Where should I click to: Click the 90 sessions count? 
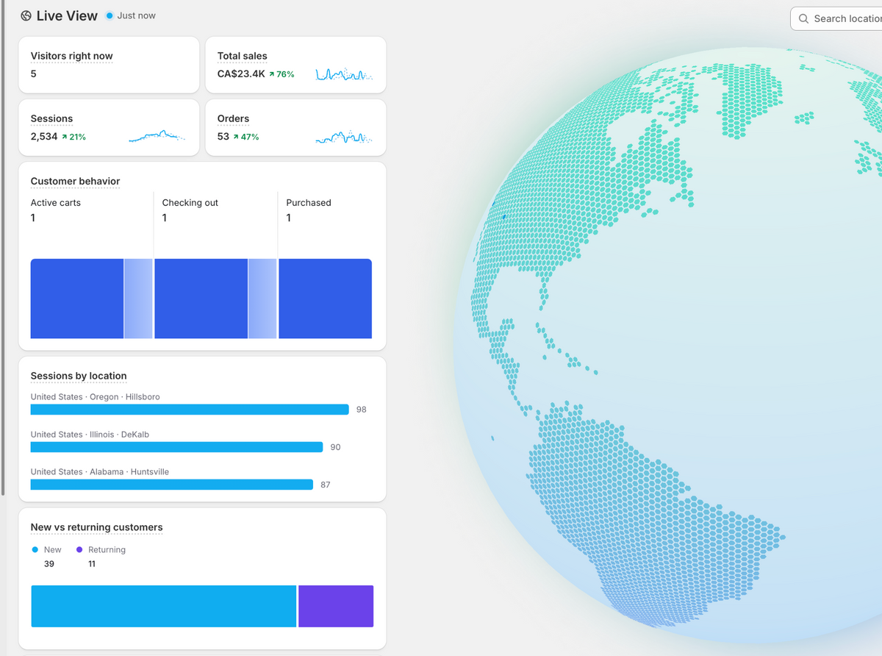[335, 447]
